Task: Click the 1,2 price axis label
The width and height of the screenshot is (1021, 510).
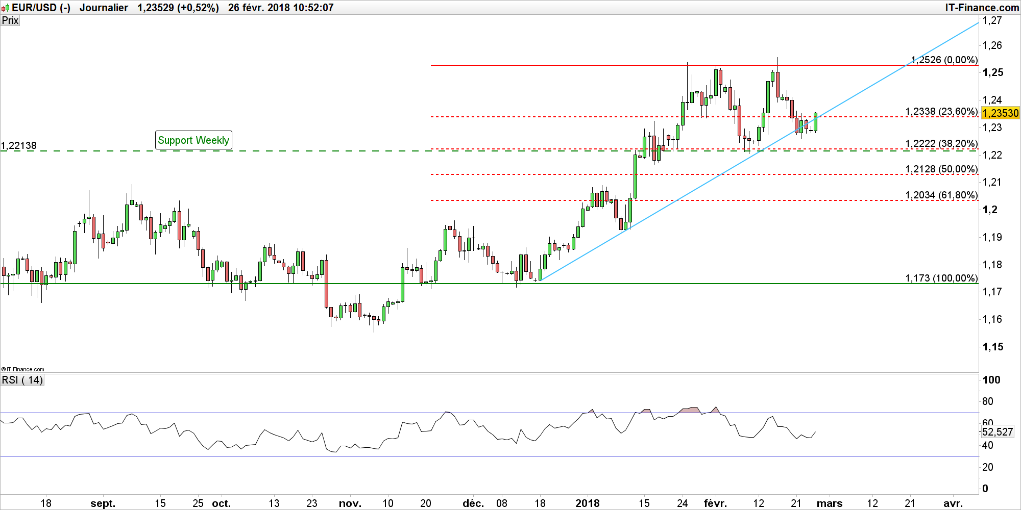Action: pyautogui.click(x=990, y=210)
